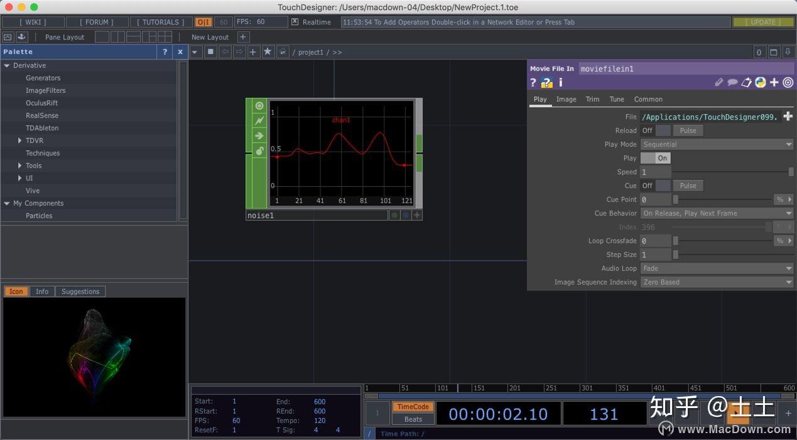
Task: Click the image pane icon beside the anchor
Action: coord(8,37)
